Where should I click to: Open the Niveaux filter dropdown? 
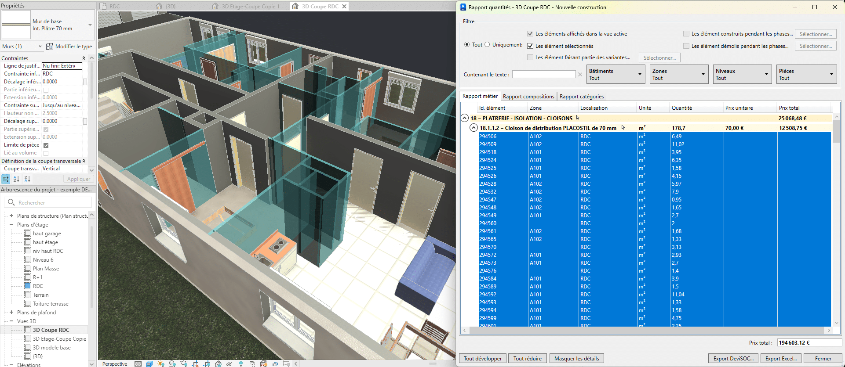(x=743, y=74)
